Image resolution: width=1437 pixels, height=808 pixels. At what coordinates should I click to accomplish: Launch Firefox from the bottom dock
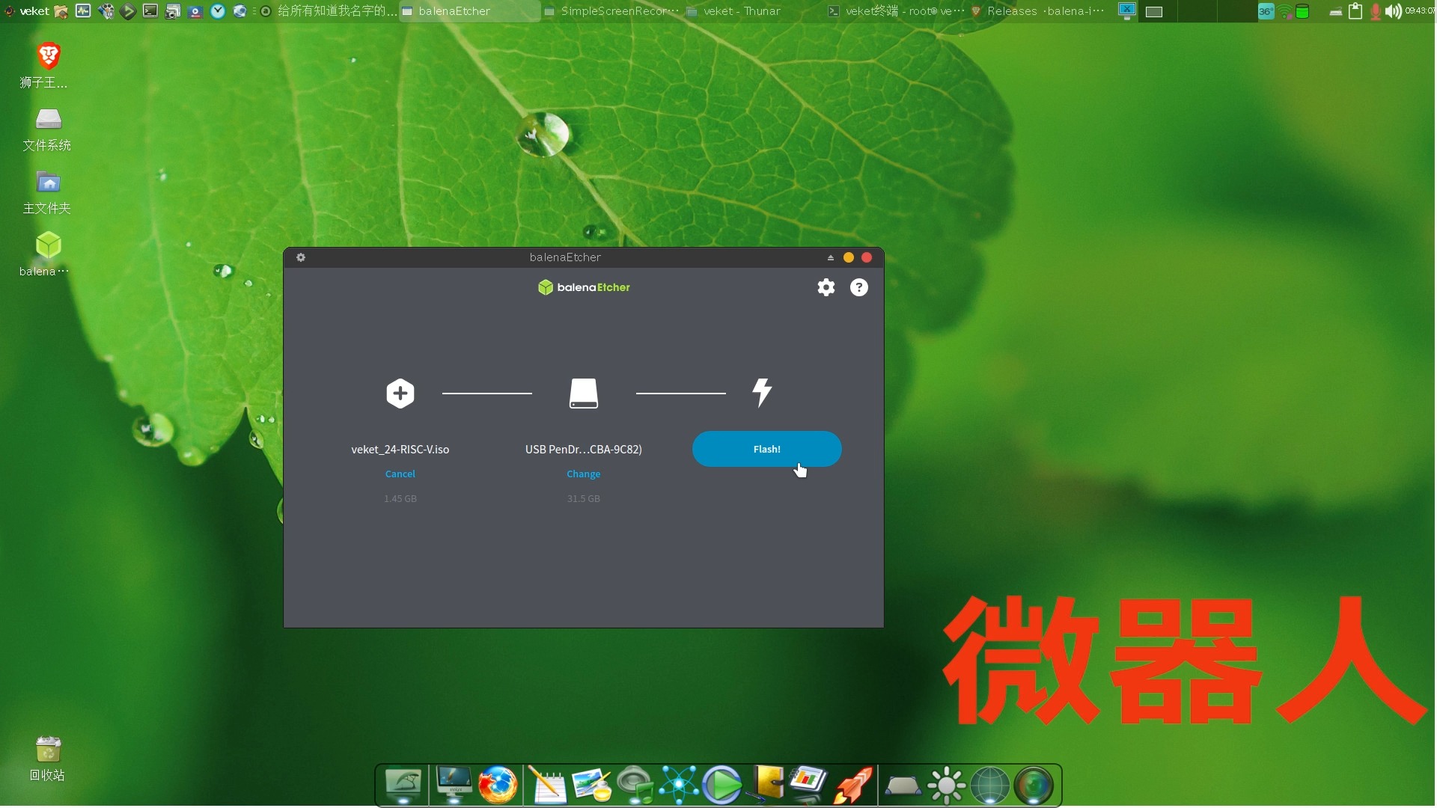tap(498, 786)
